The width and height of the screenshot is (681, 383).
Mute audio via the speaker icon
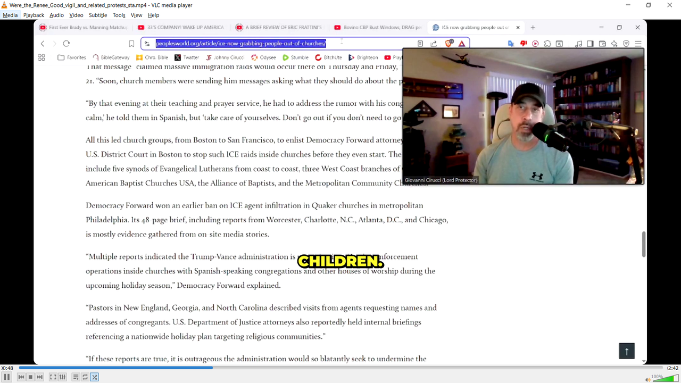point(647,379)
